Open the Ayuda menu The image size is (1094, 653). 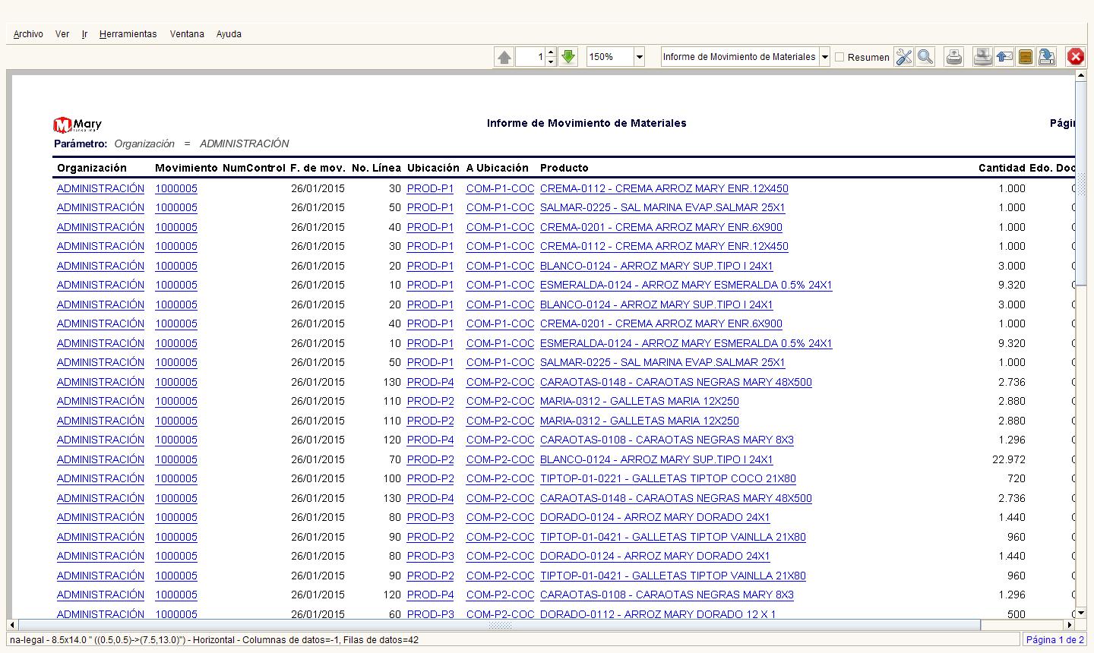(229, 34)
